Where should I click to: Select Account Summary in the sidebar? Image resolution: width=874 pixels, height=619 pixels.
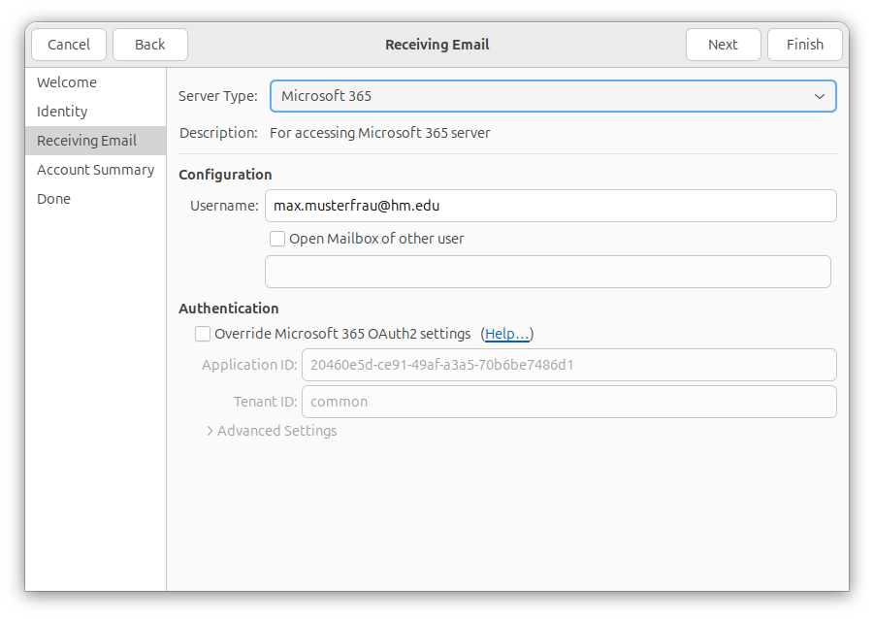coord(95,170)
